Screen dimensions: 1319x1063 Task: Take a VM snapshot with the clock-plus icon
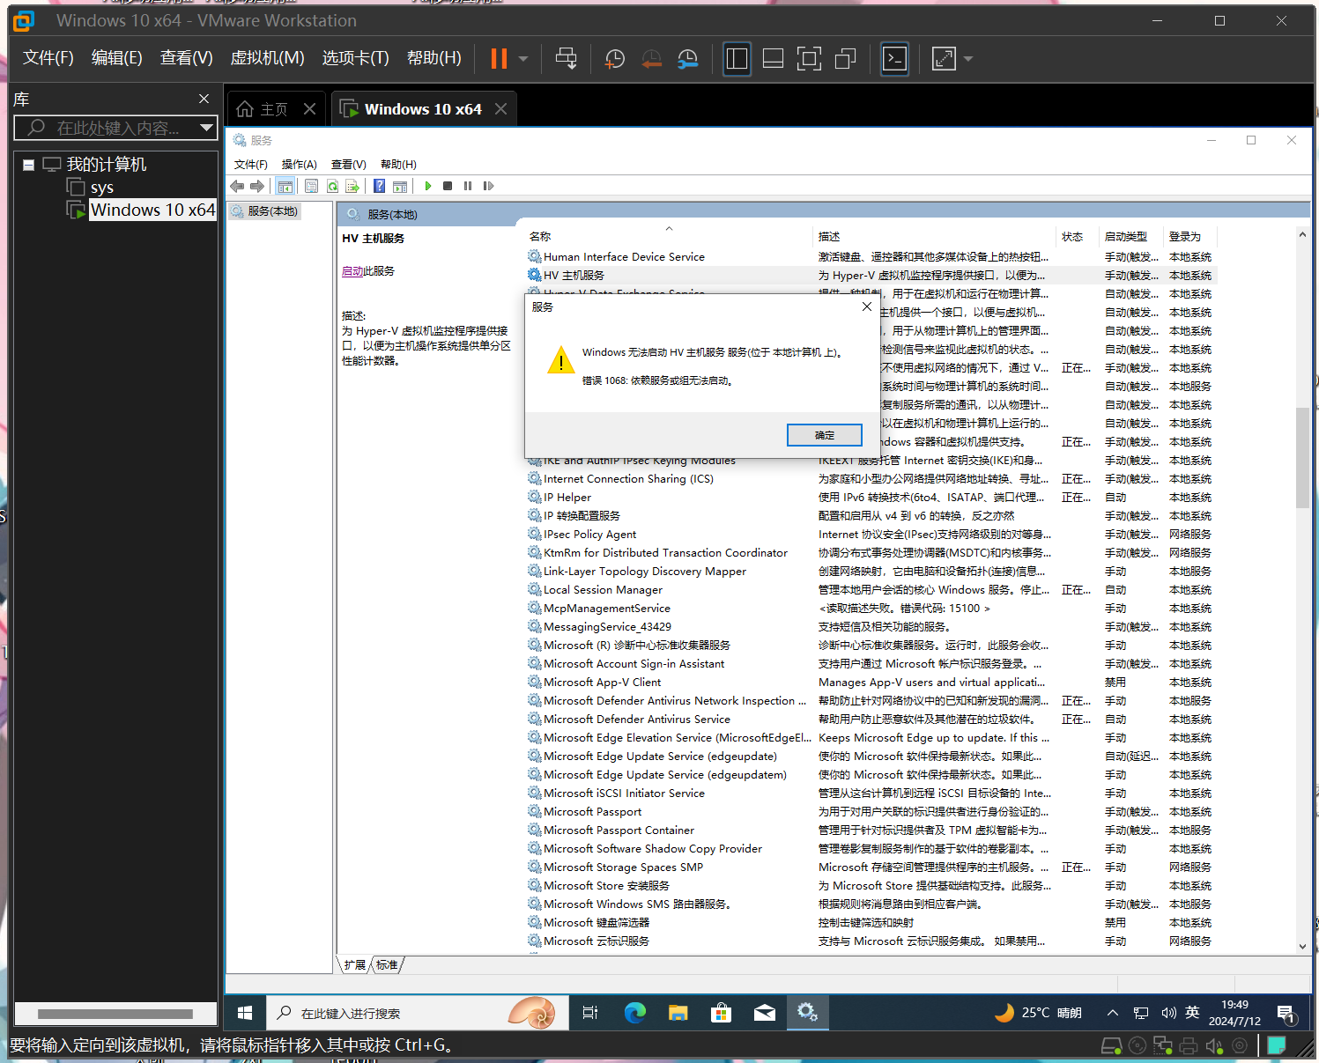tap(615, 58)
